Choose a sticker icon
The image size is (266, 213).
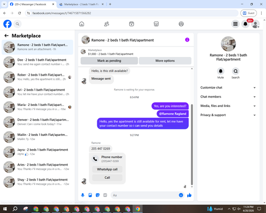[97, 195]
